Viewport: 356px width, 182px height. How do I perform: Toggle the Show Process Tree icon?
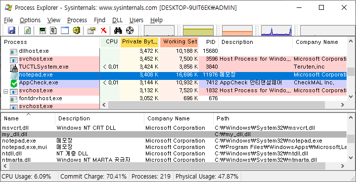pos(53,31)
